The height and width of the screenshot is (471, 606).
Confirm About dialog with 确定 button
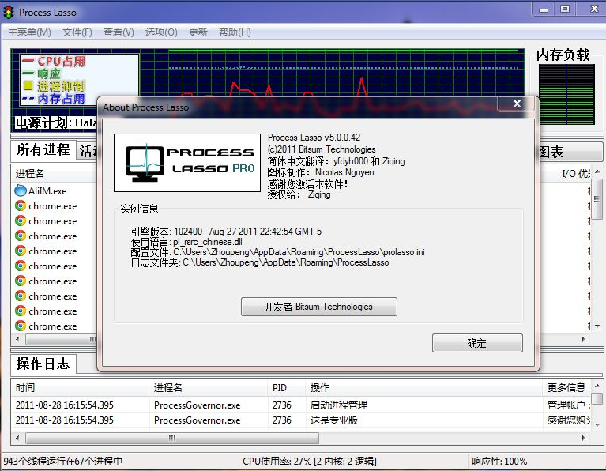pyautogui.click(x=477, y=343)
